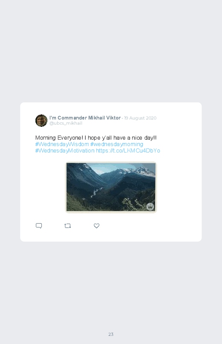Image resolution: width=222 pixels, height=344 pixels.
Task: Open the mountain landscape image
Action: coord(111,187)
